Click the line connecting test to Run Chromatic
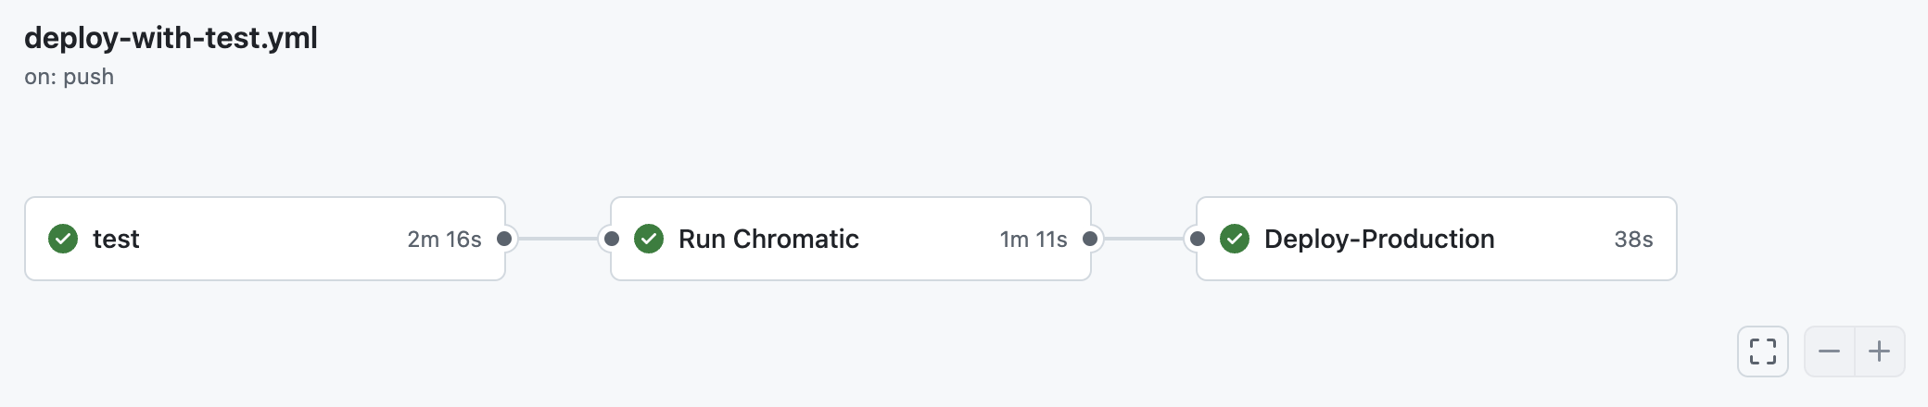Screen dimensions: 1928x407 (x=558, y=239)
